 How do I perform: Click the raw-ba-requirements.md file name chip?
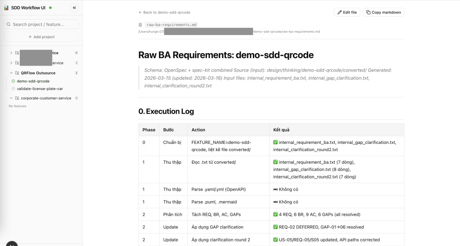[171, 25]
